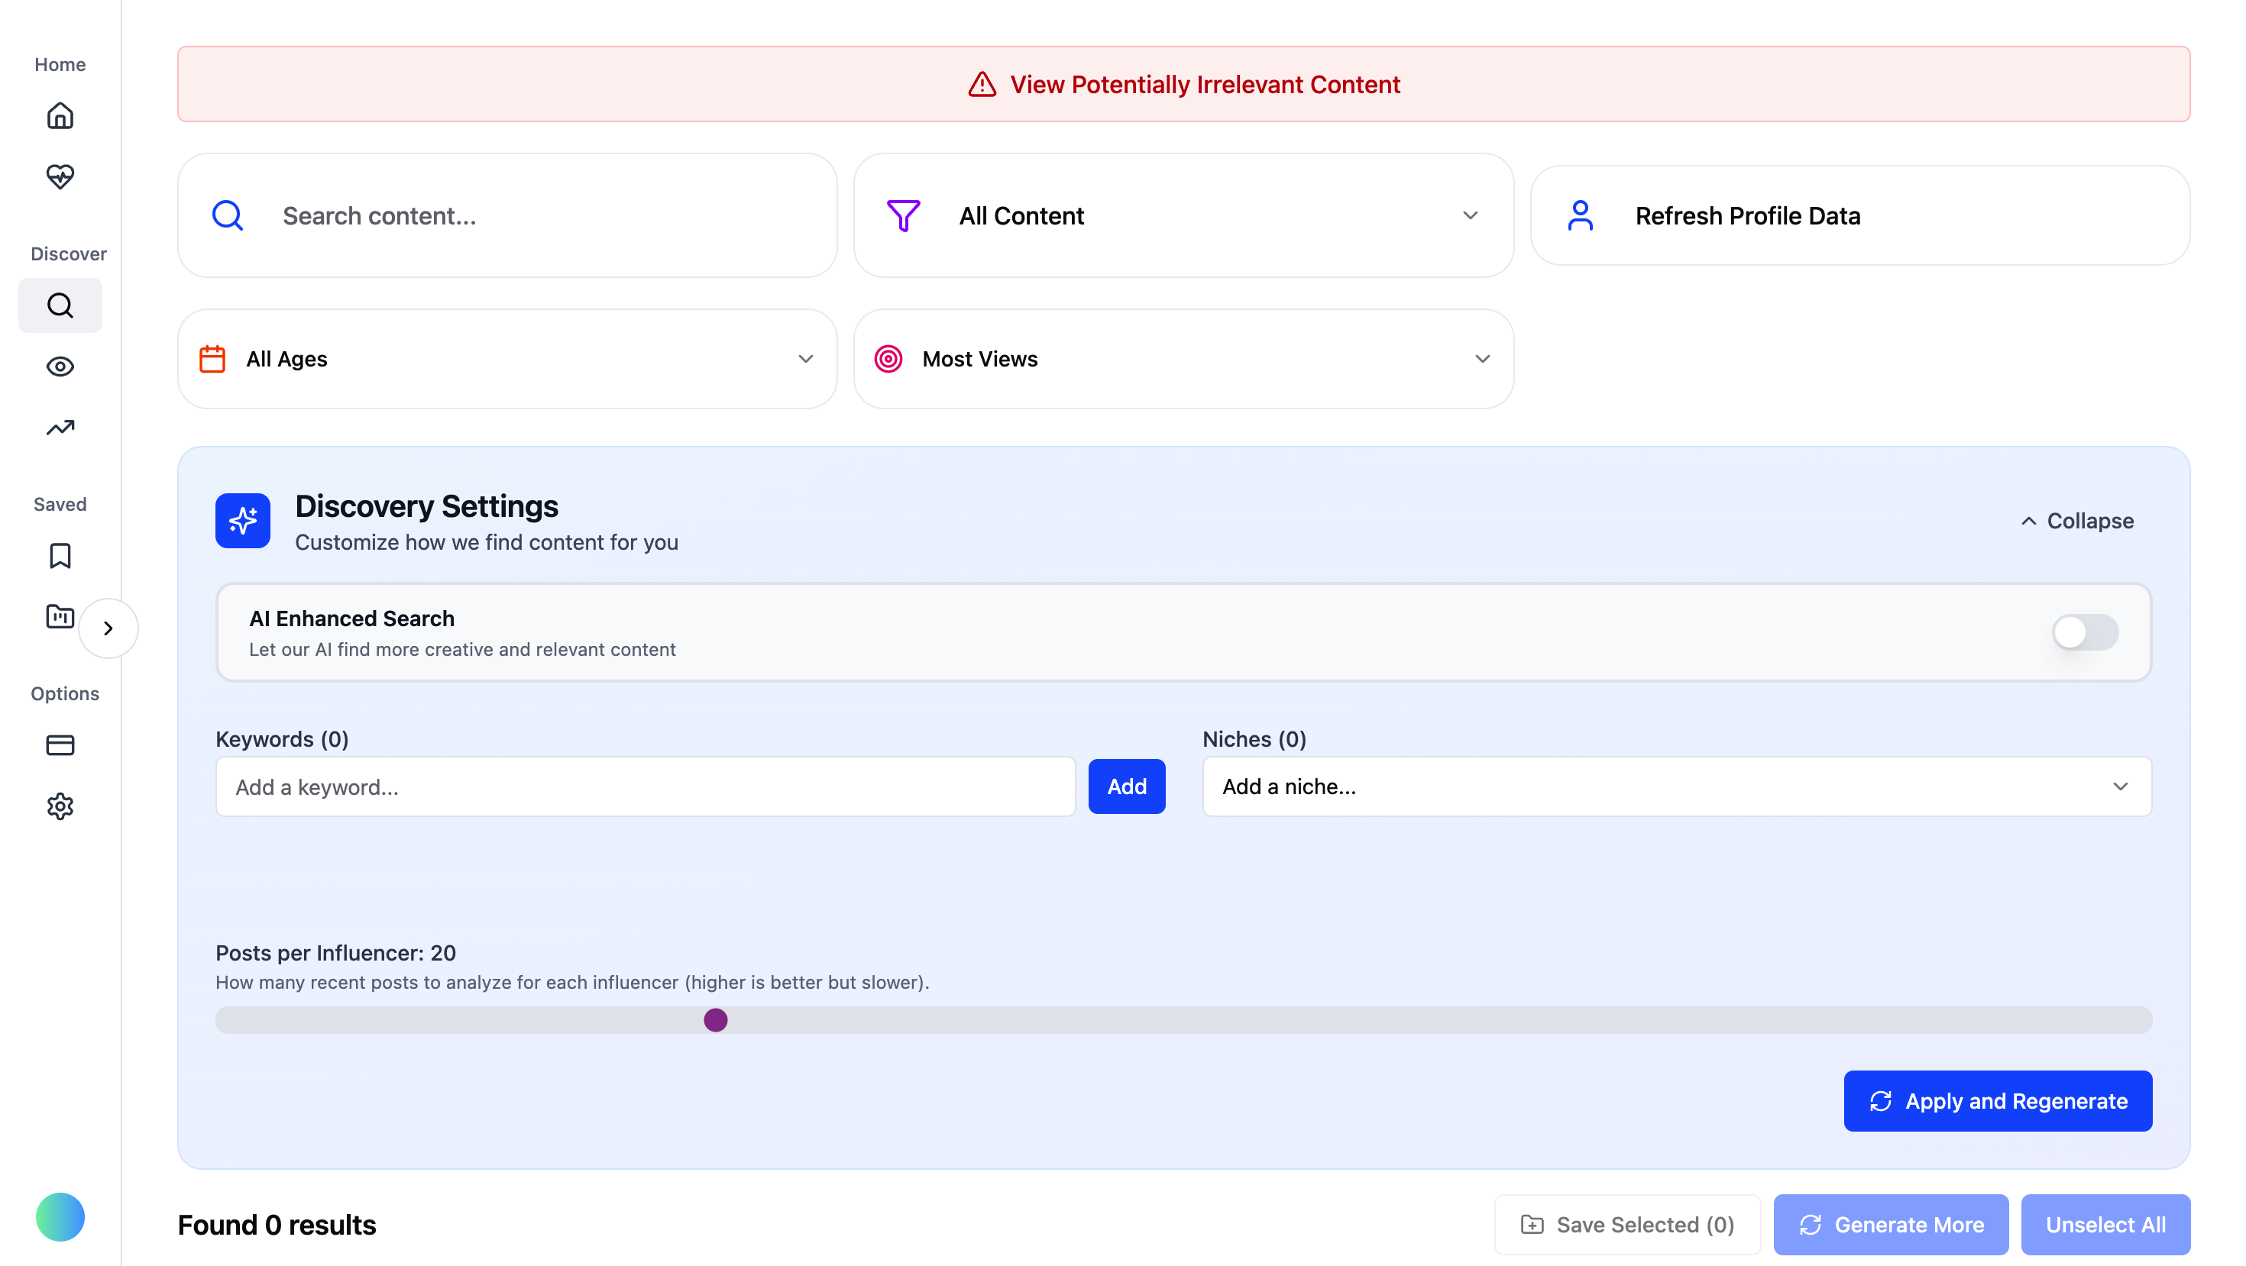Viewport: 2246px width, 1266px height.
Task: Click the 'Keywords (0)' label
Action: coord(282,739)
